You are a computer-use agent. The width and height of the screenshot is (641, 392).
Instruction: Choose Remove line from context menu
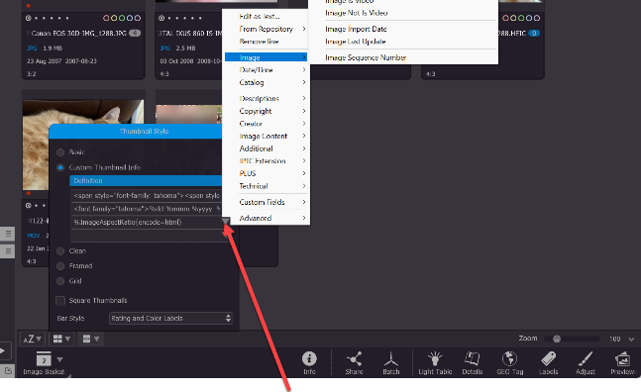point(267,42)
